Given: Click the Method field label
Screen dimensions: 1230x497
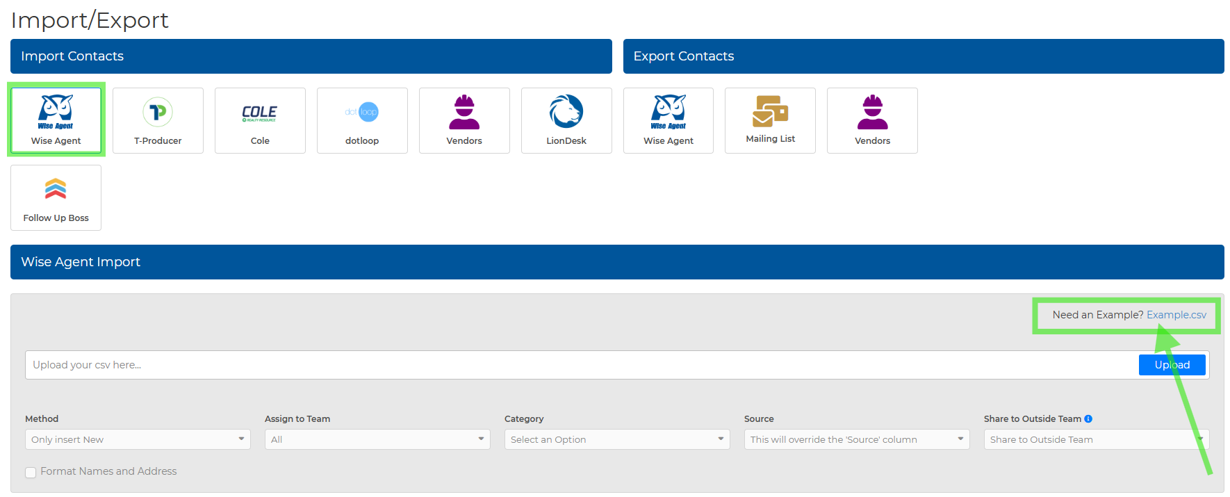Looking at the screenshot, I should click(42, 418).
